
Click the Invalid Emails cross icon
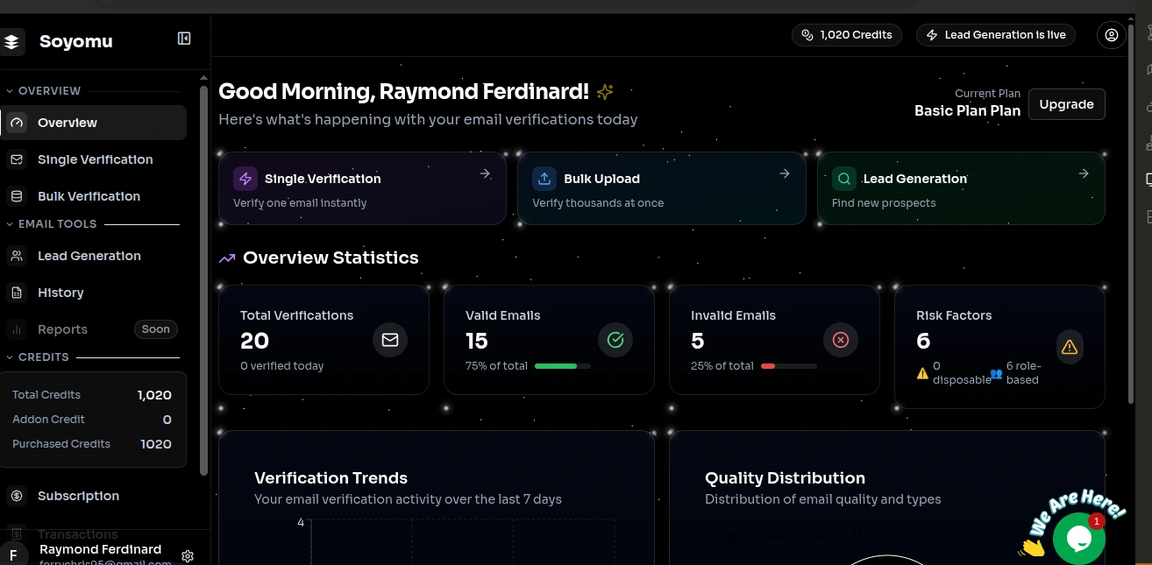tap(841, 340)
